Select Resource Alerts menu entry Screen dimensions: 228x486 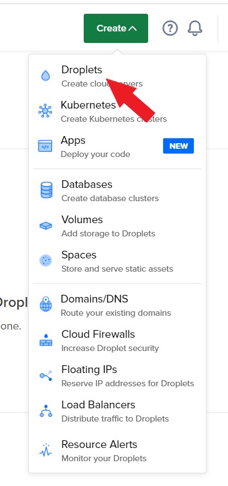coord(117,451)
